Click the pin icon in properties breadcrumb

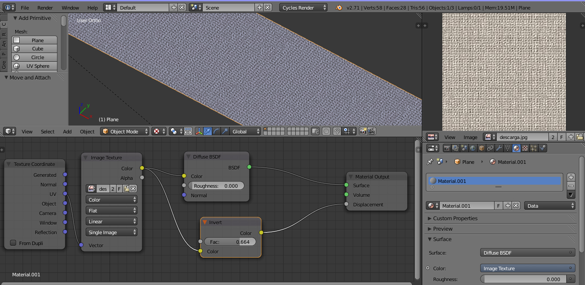[430, 162]
